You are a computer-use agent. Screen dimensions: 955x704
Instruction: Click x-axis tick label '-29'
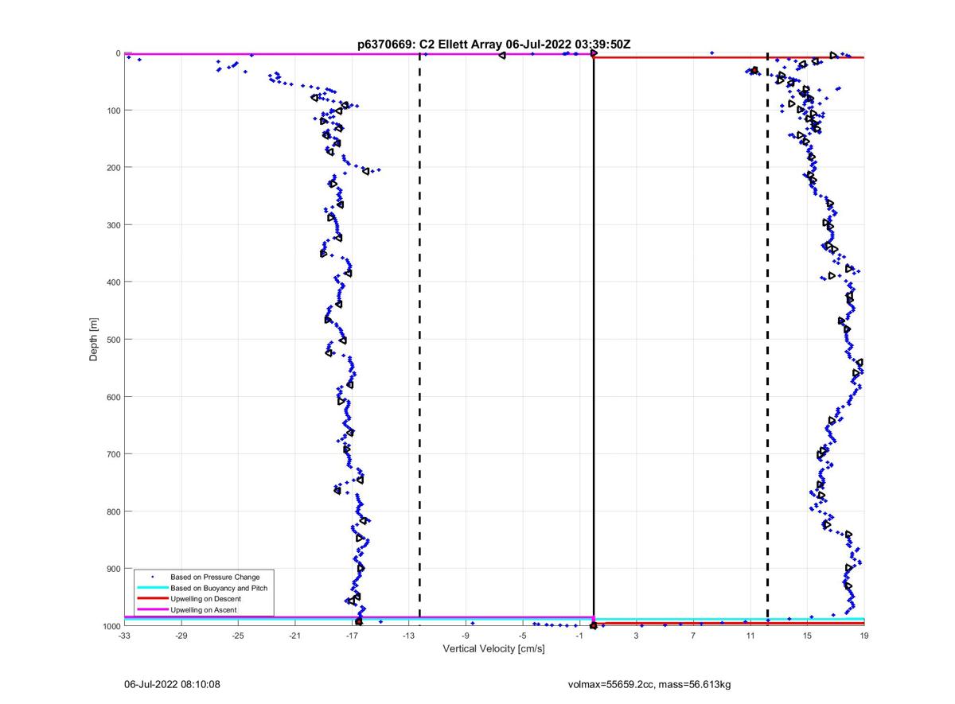(181, 636)
